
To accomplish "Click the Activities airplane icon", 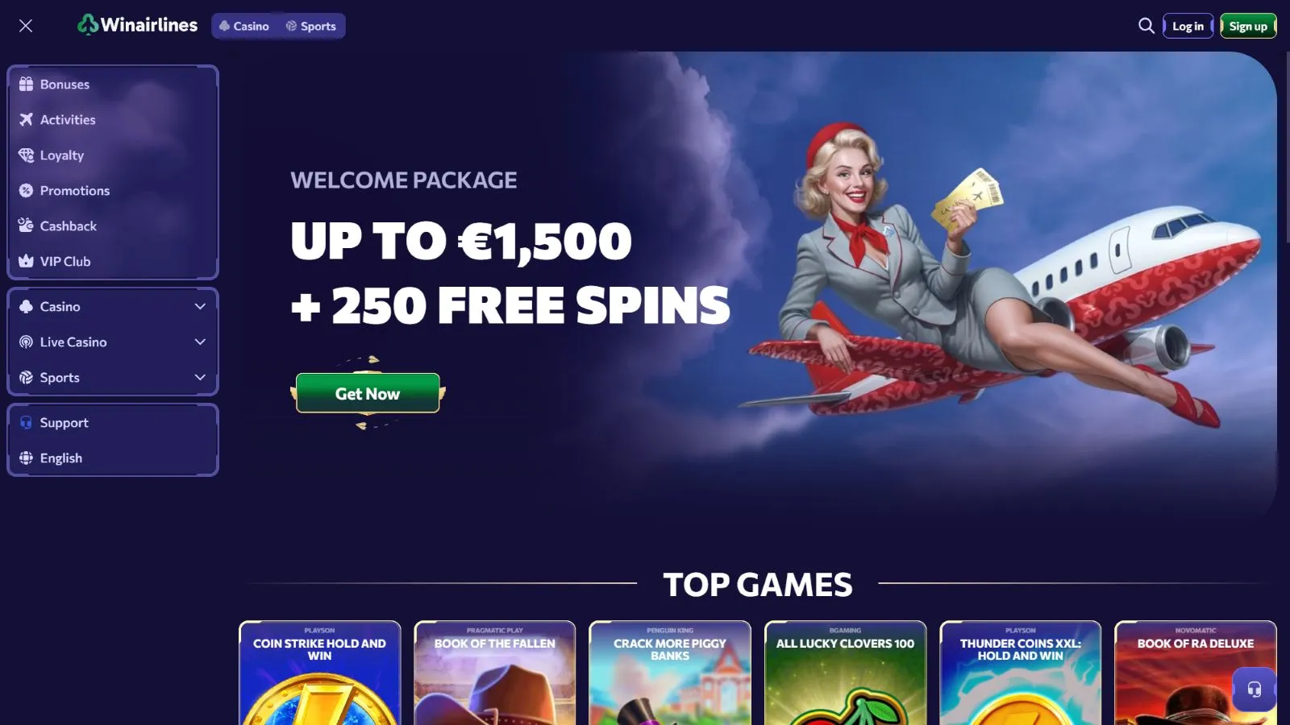I will (26, 119).
